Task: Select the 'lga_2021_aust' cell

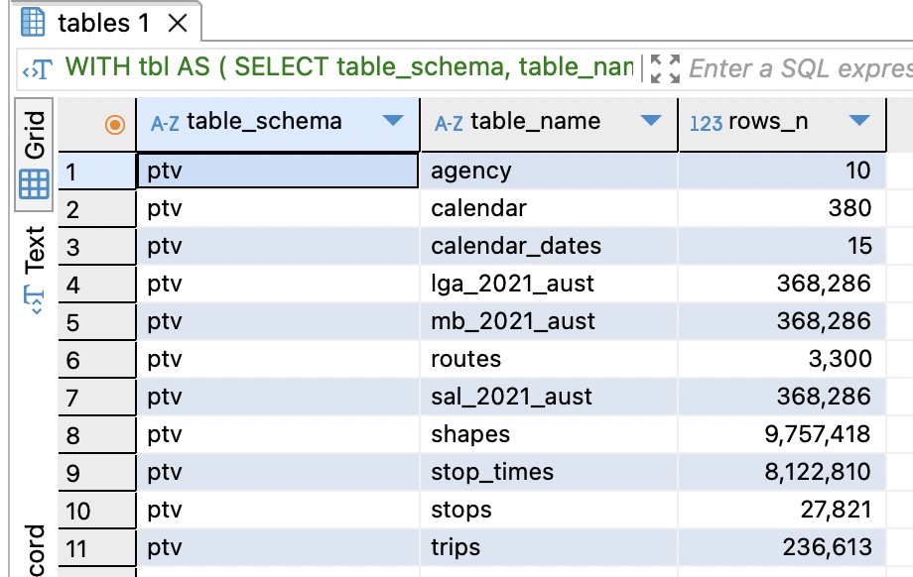Action: [x=549, y=285]
